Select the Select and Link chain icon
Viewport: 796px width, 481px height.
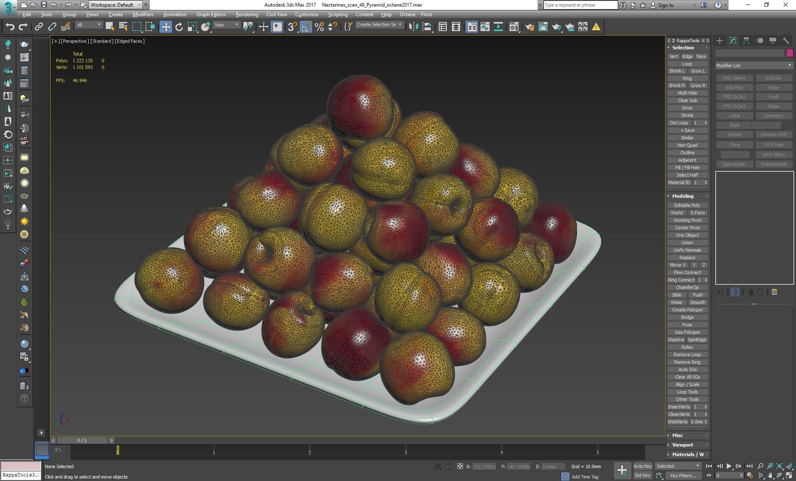pyautogui.click(x=39, y=27)
